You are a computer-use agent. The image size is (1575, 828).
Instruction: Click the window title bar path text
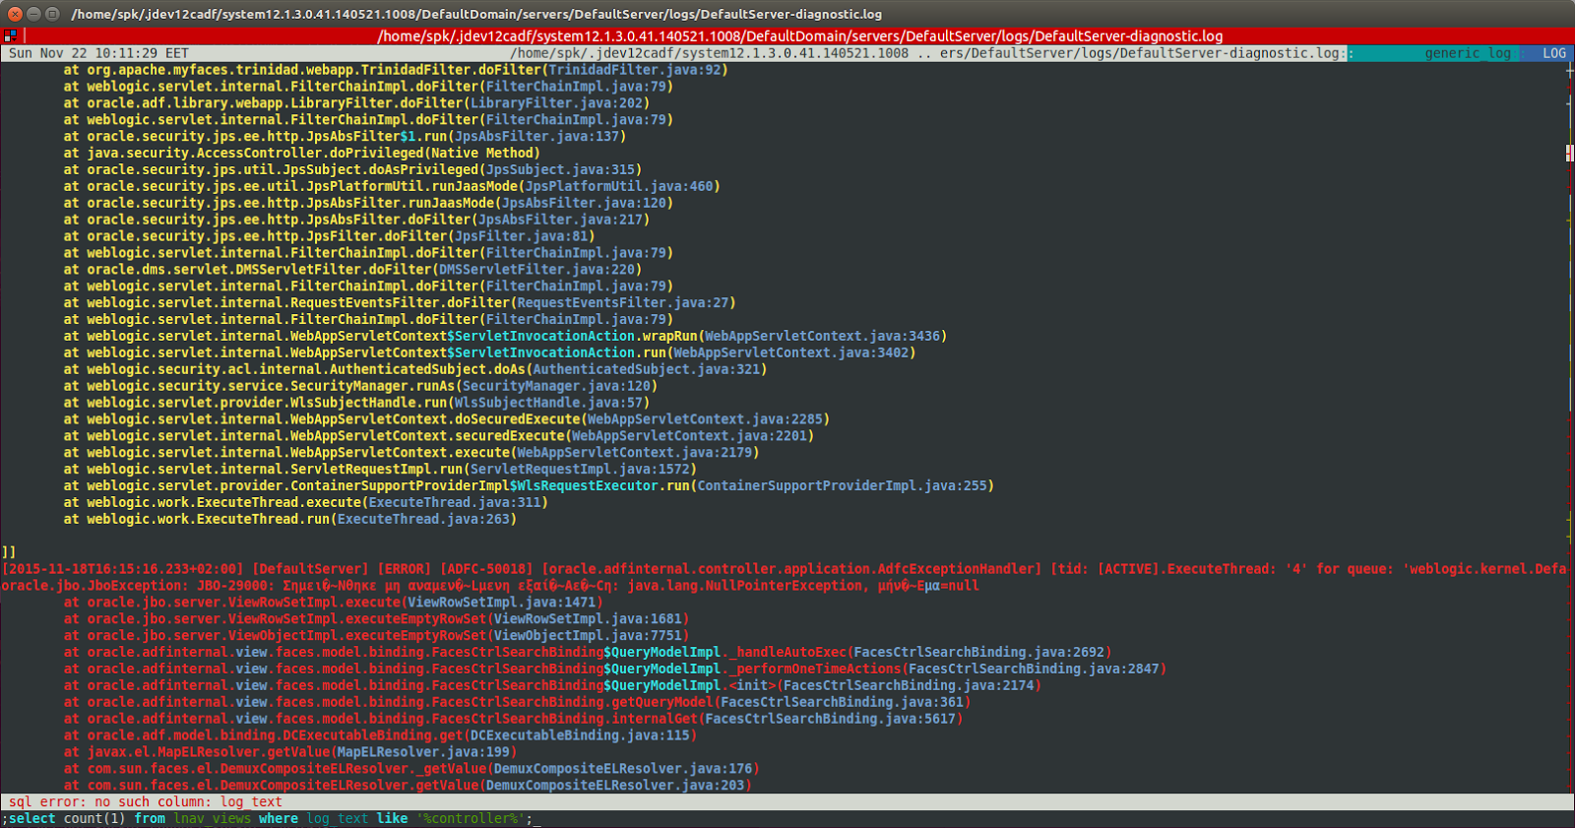[476, 14]
